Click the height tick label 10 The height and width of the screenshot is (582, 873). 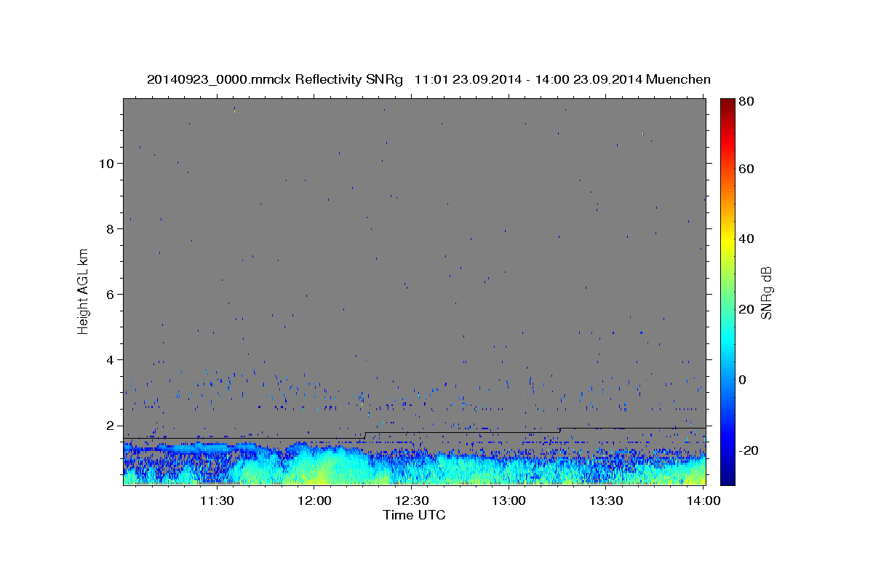pos(107,164)
